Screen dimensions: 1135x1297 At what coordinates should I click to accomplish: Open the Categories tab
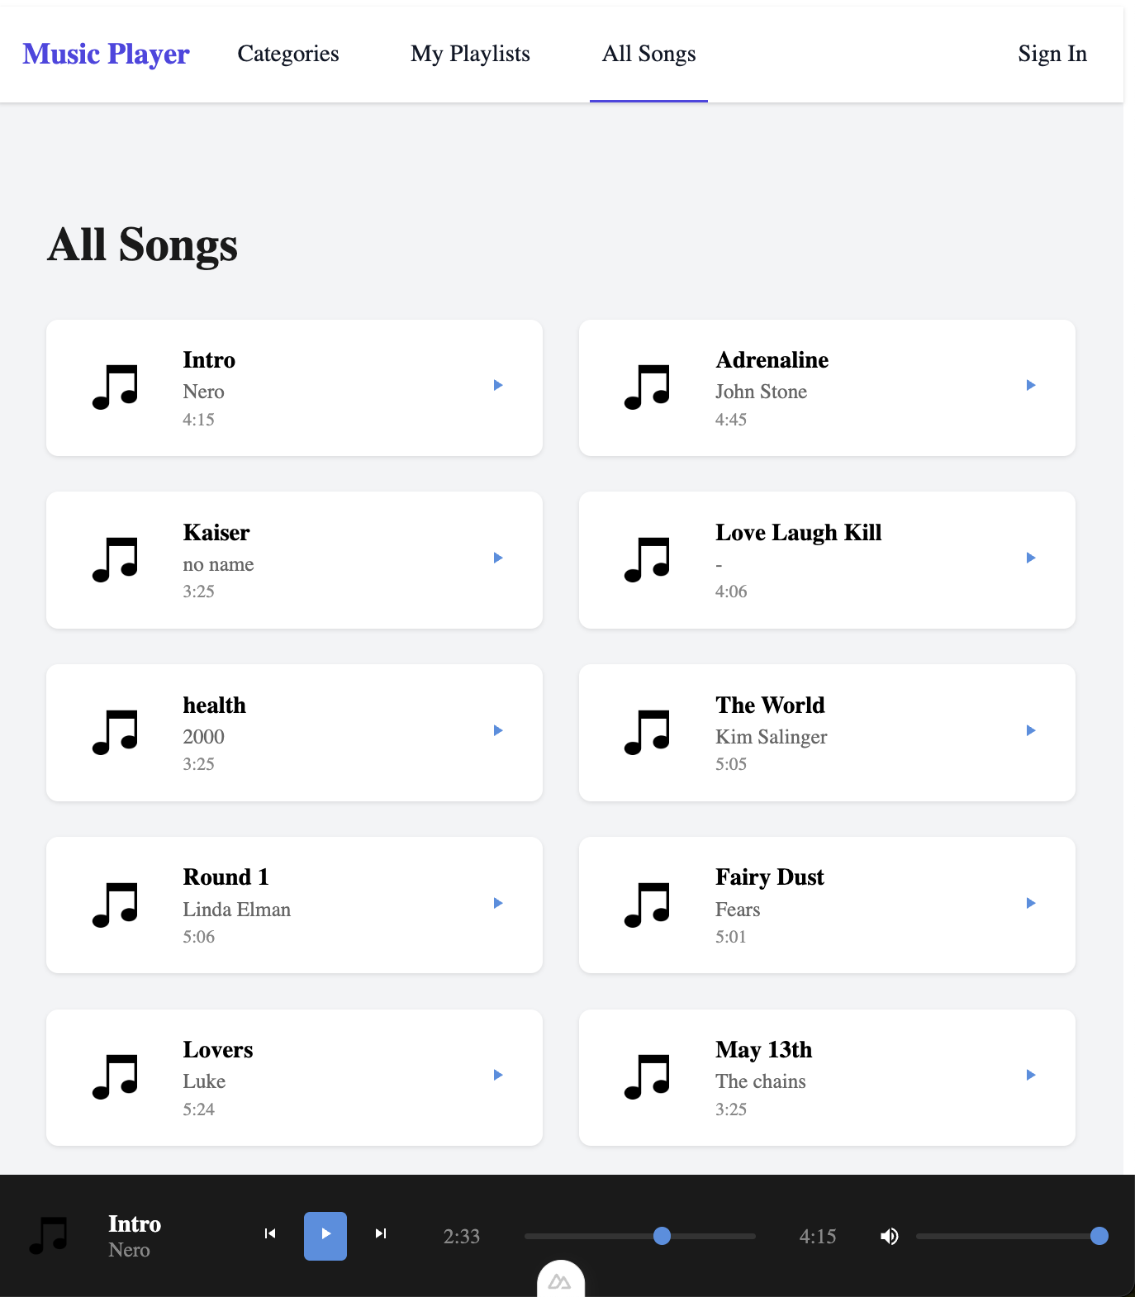[288, 54]
